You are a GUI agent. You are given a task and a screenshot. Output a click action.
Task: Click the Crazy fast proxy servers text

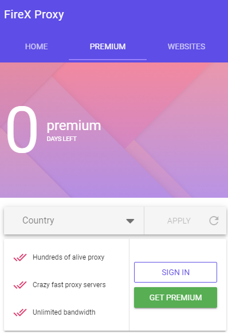69,285
